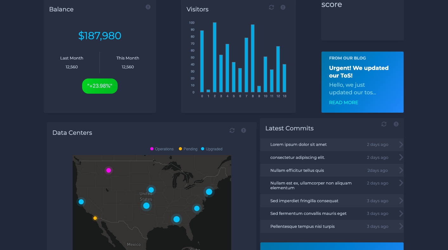The height and width of the screenshot is (250, 448).
Task: Select the Last Month stat
Action: coord(72,62)
